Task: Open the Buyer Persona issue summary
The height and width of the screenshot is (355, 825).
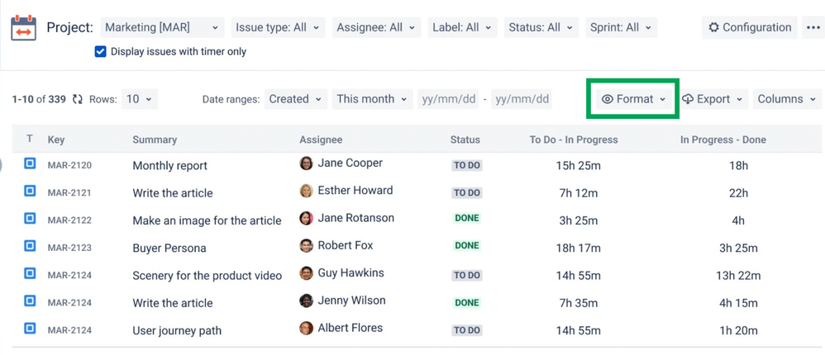Action: point(169,248)
